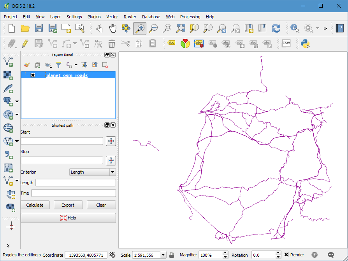Click the Collapse All layers icon
Viewport: 348px width, 261px height.
coord(95,65)
